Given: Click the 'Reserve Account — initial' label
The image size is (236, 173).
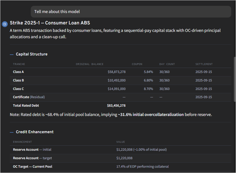Looking at the screenshot, I should pos(32,149).
